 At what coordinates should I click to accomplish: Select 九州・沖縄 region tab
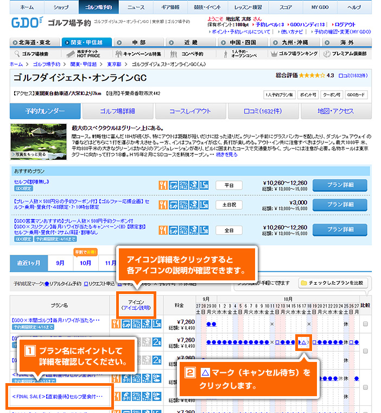(x=295, y=42)
